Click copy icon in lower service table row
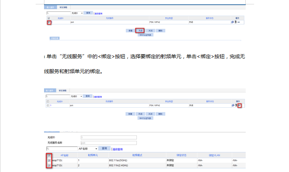Screen dimensions: 289x172 (233, 105)
